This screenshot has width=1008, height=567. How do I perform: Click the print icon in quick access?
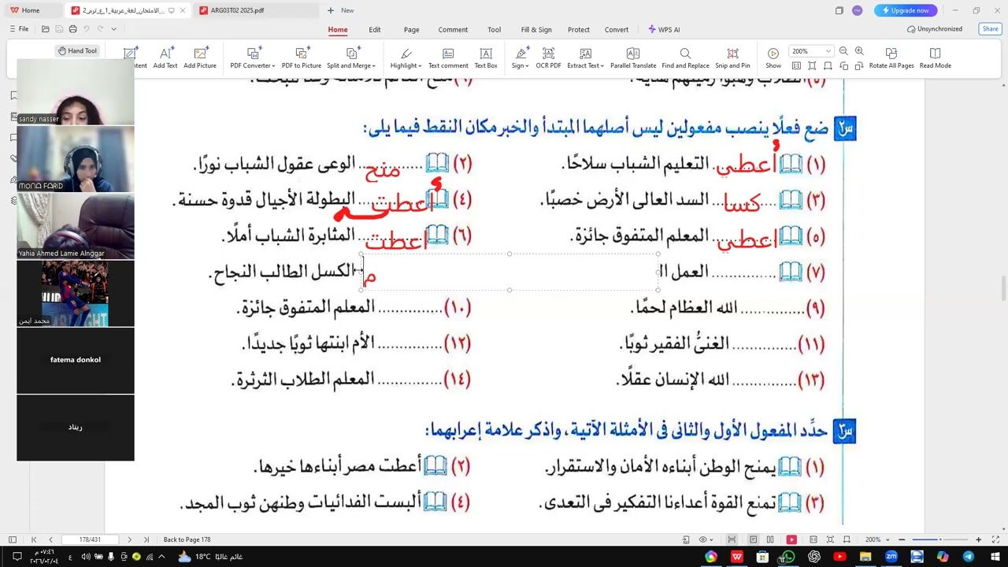(x=72, y=29)
